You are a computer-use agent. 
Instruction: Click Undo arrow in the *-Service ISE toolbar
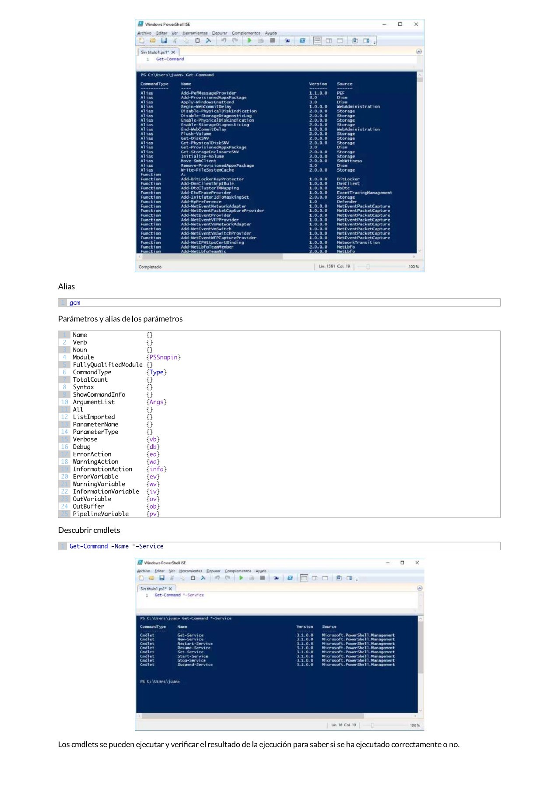point(217,578)
